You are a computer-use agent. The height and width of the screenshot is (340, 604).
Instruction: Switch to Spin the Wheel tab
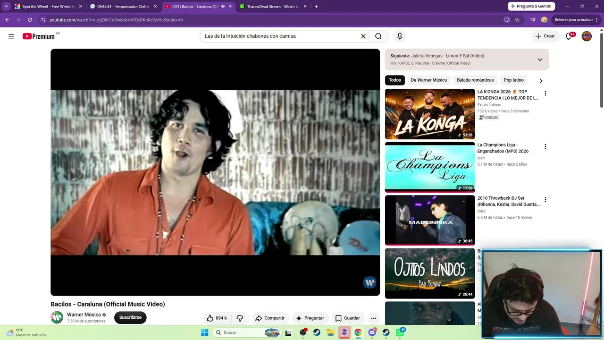click(x=49, y=7)
